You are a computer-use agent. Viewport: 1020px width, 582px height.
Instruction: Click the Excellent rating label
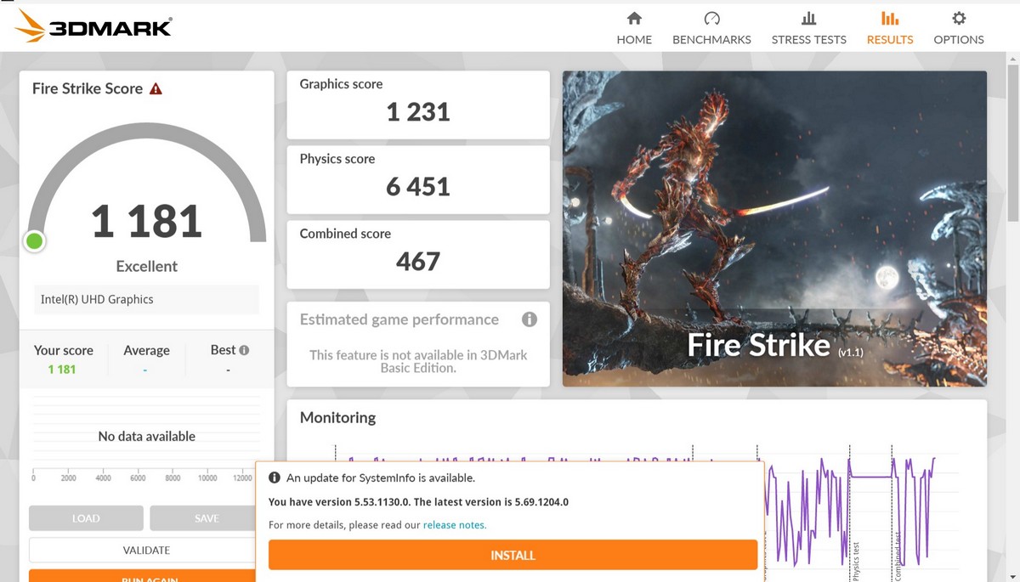[147, 266]
